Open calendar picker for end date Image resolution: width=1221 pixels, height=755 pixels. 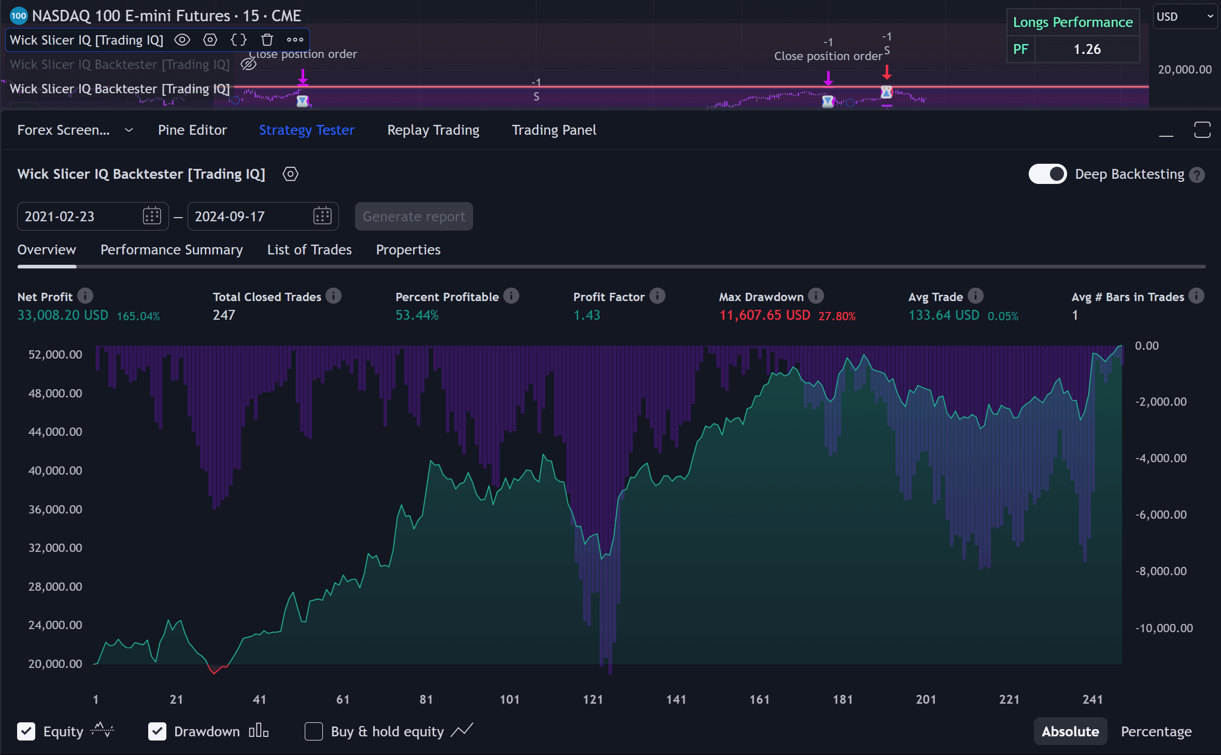click(x=322, y=216)
